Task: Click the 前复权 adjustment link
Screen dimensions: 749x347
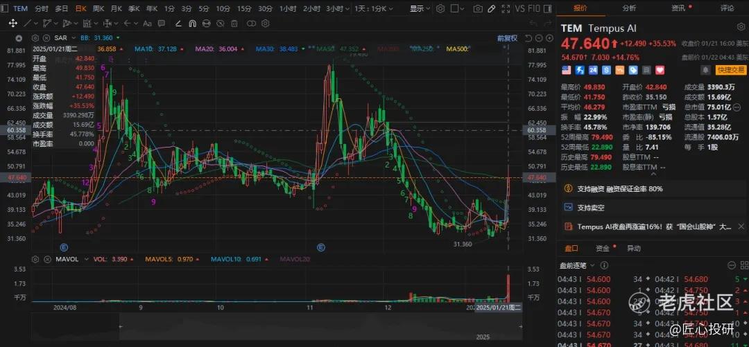Action: [507, 38]
